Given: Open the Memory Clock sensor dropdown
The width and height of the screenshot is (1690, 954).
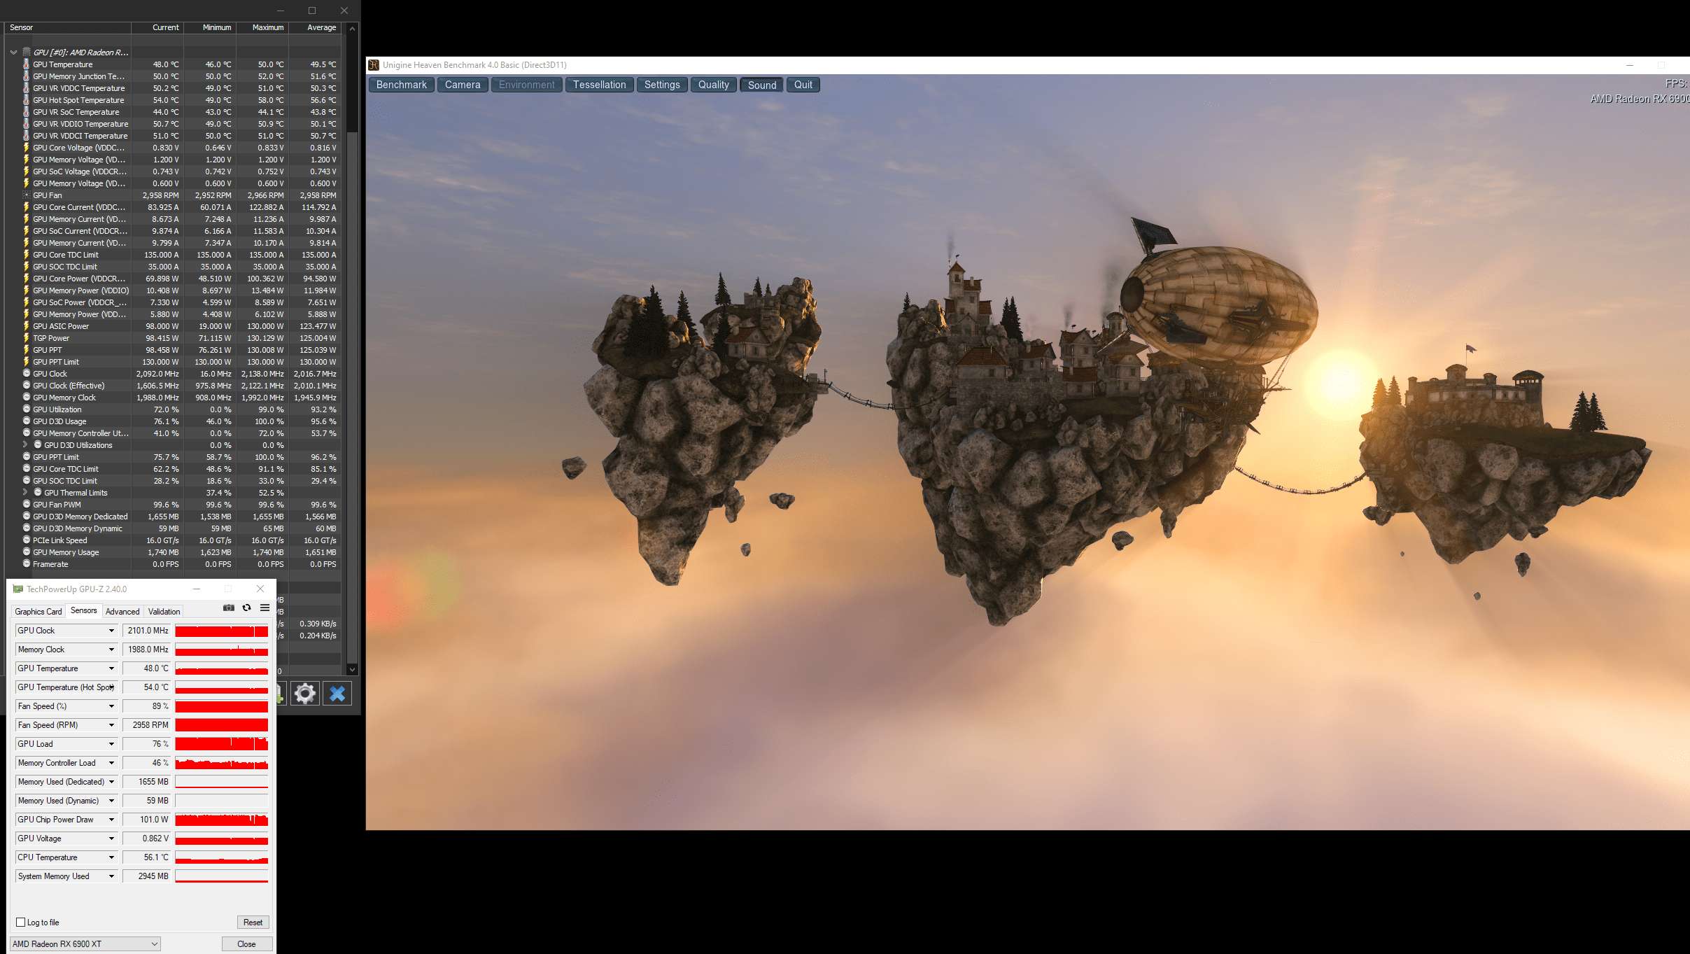Looking at the screenshot, I should point(111,650).
